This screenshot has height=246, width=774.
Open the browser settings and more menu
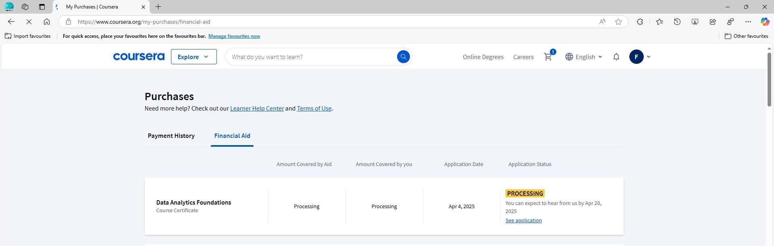click(x=748, y=22)
